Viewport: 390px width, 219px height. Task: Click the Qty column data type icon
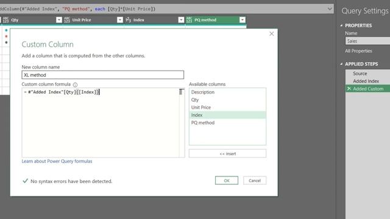5,20
